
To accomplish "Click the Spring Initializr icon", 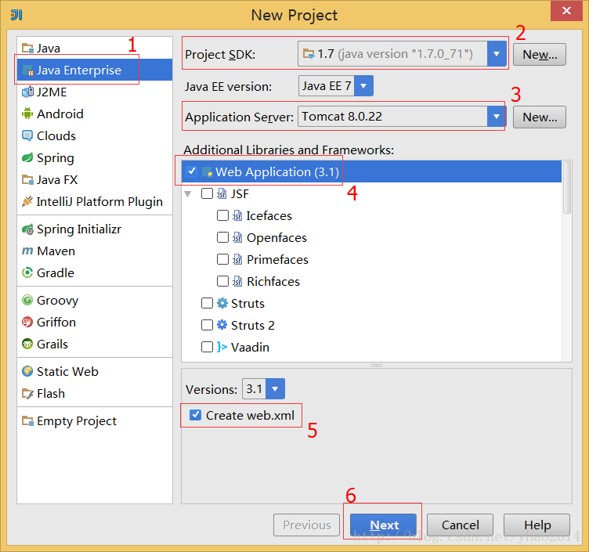I will click(27, 229).
